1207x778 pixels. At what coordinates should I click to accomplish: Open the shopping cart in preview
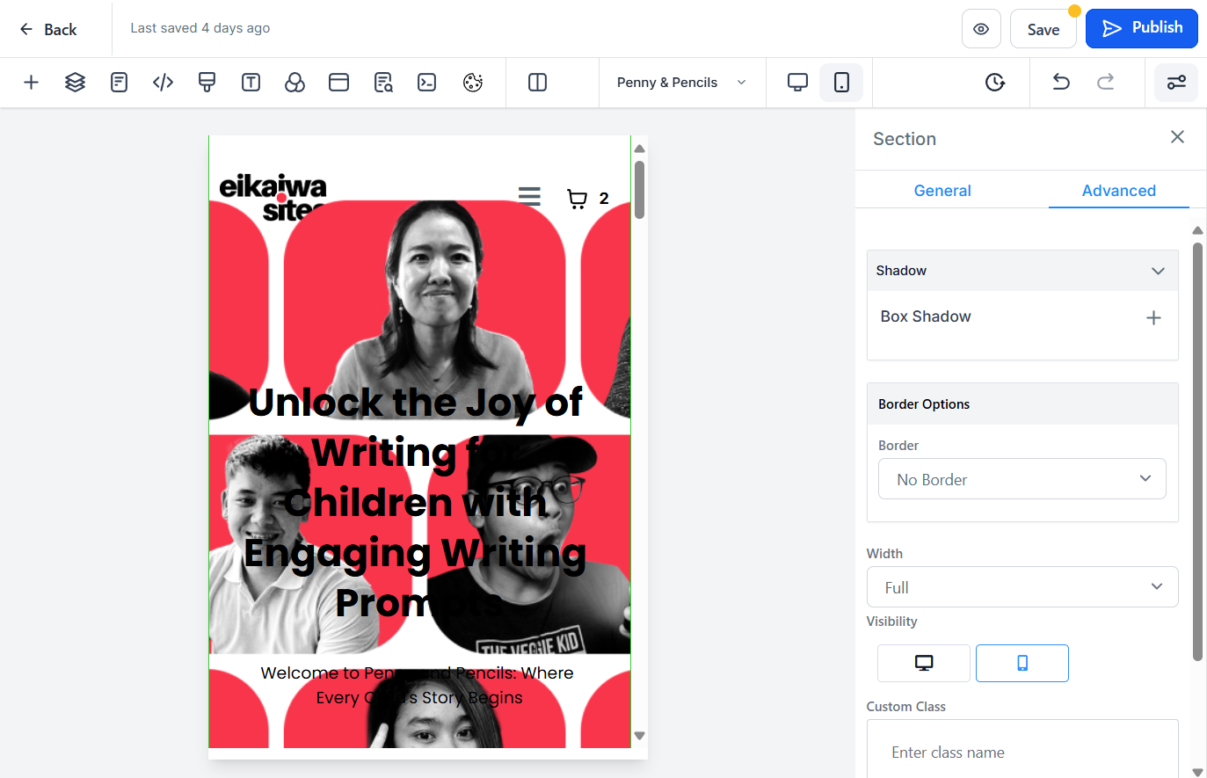[578, 199]
